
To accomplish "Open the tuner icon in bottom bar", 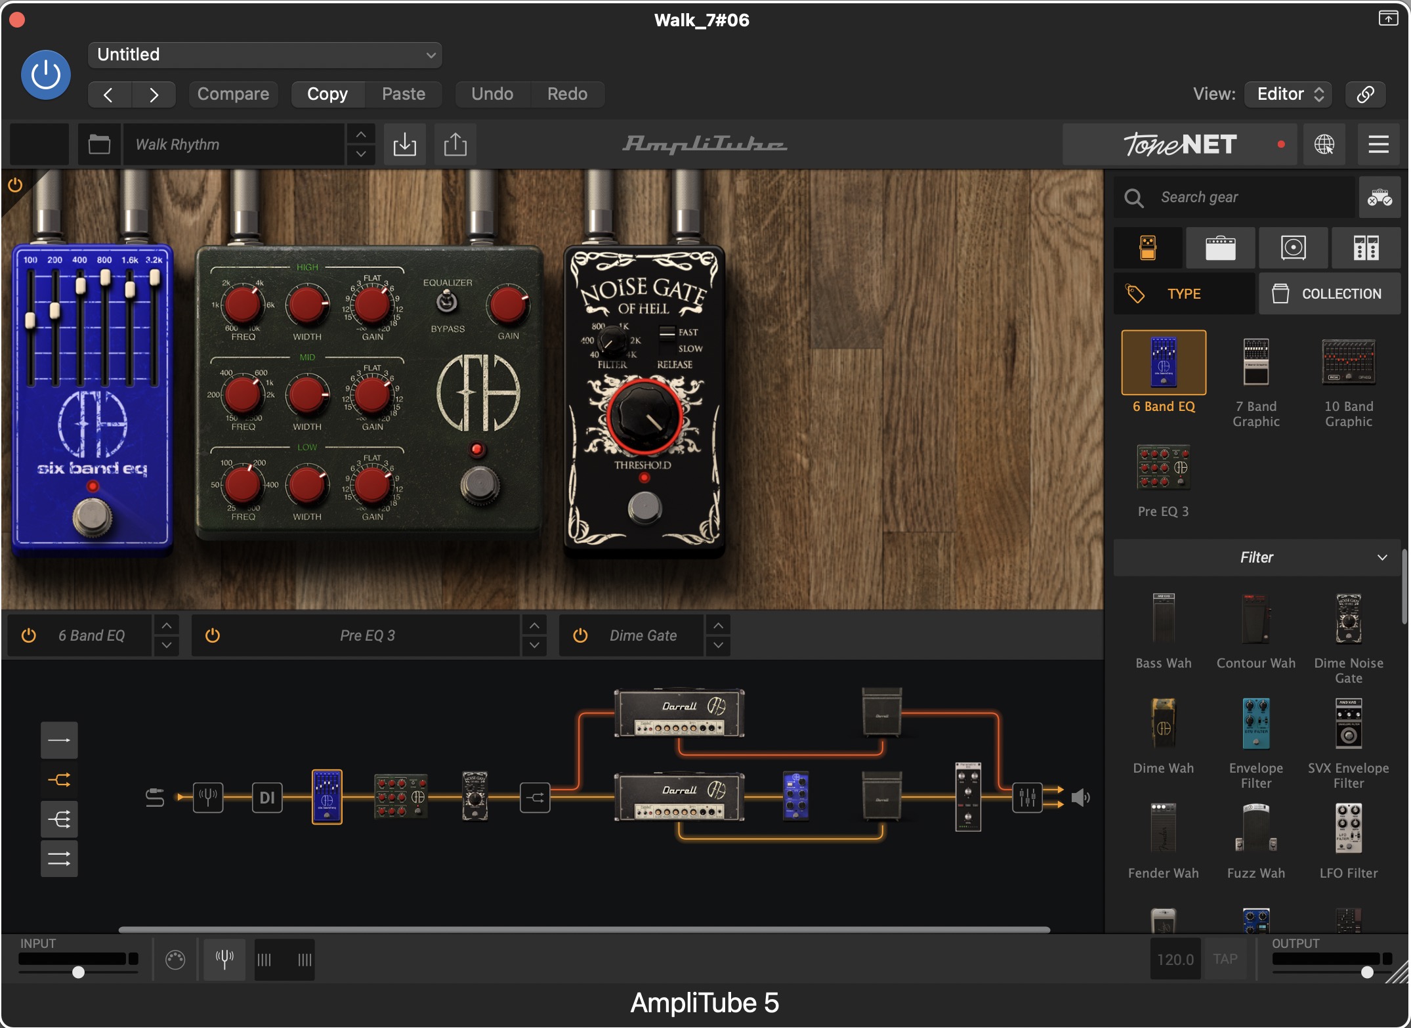I will [x=224, y=960].
